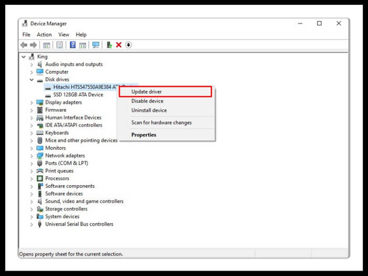368x276 pixels.
Task: Click the show/hide console tree toolbar icon
Action: coord(46,45)
